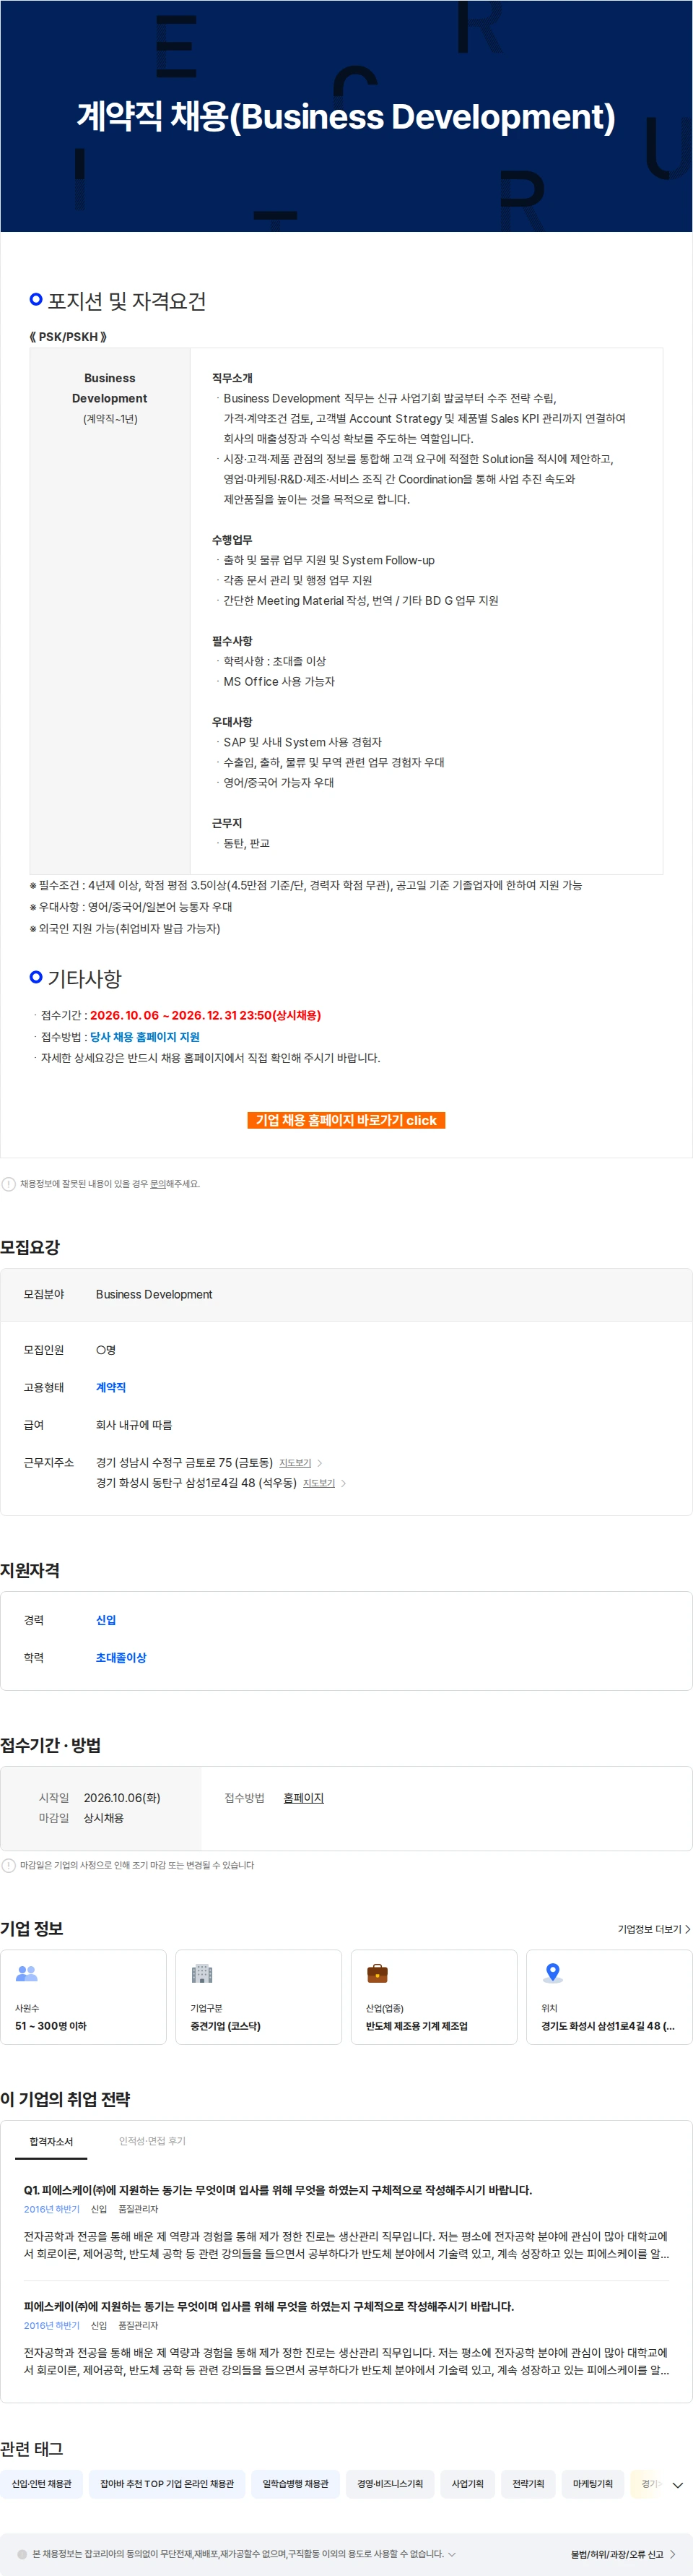Click the red application period date text

coord(206,1015)
